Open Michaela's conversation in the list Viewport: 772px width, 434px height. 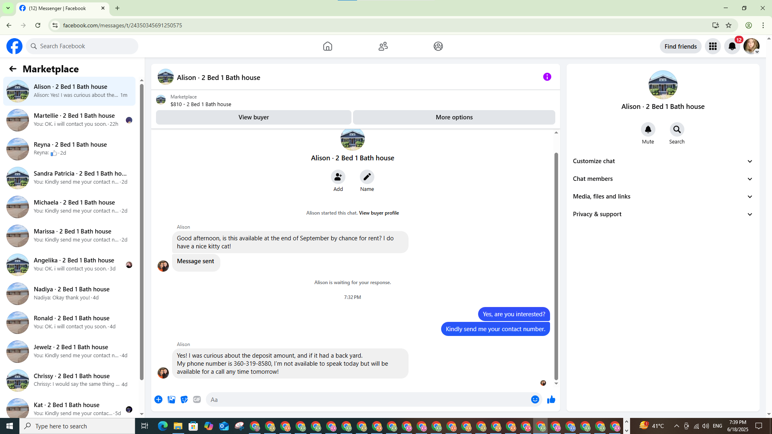[70, 207]
